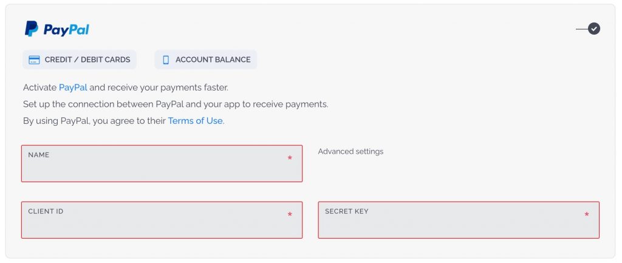Expand Advanced settings
Viewport: 622px width, 263px height.
point(350,151)
